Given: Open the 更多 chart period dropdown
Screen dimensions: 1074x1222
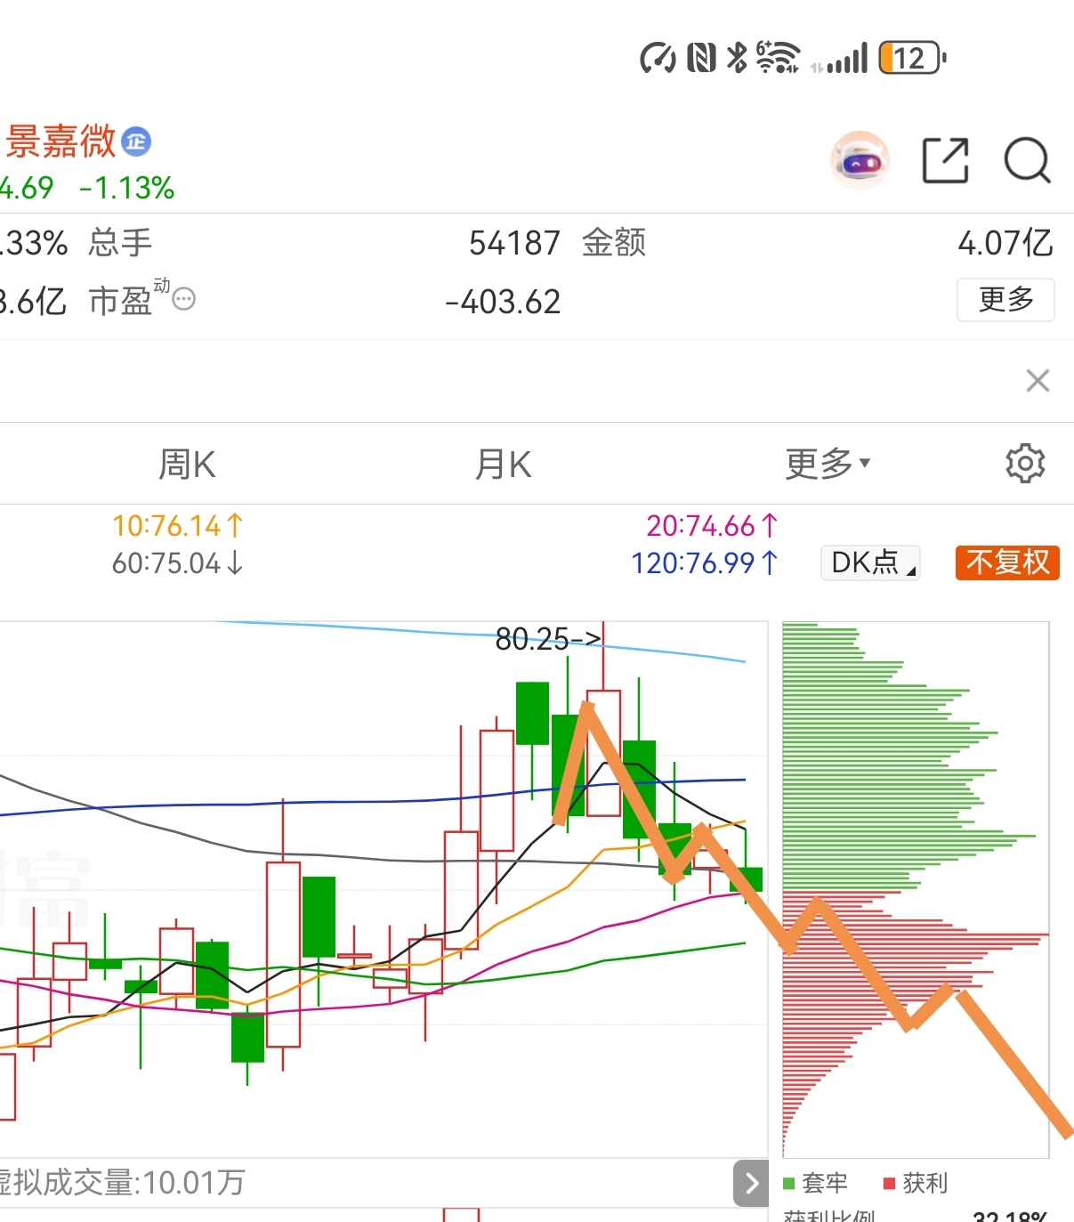Looking at the screenshot, I should point(828,464).
